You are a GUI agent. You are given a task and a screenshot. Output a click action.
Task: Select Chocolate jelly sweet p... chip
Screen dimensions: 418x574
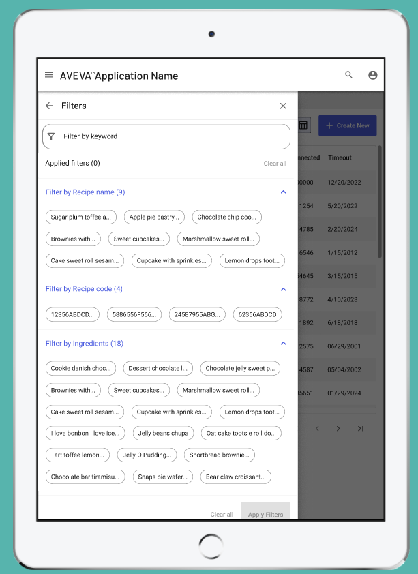click(241, 368)
